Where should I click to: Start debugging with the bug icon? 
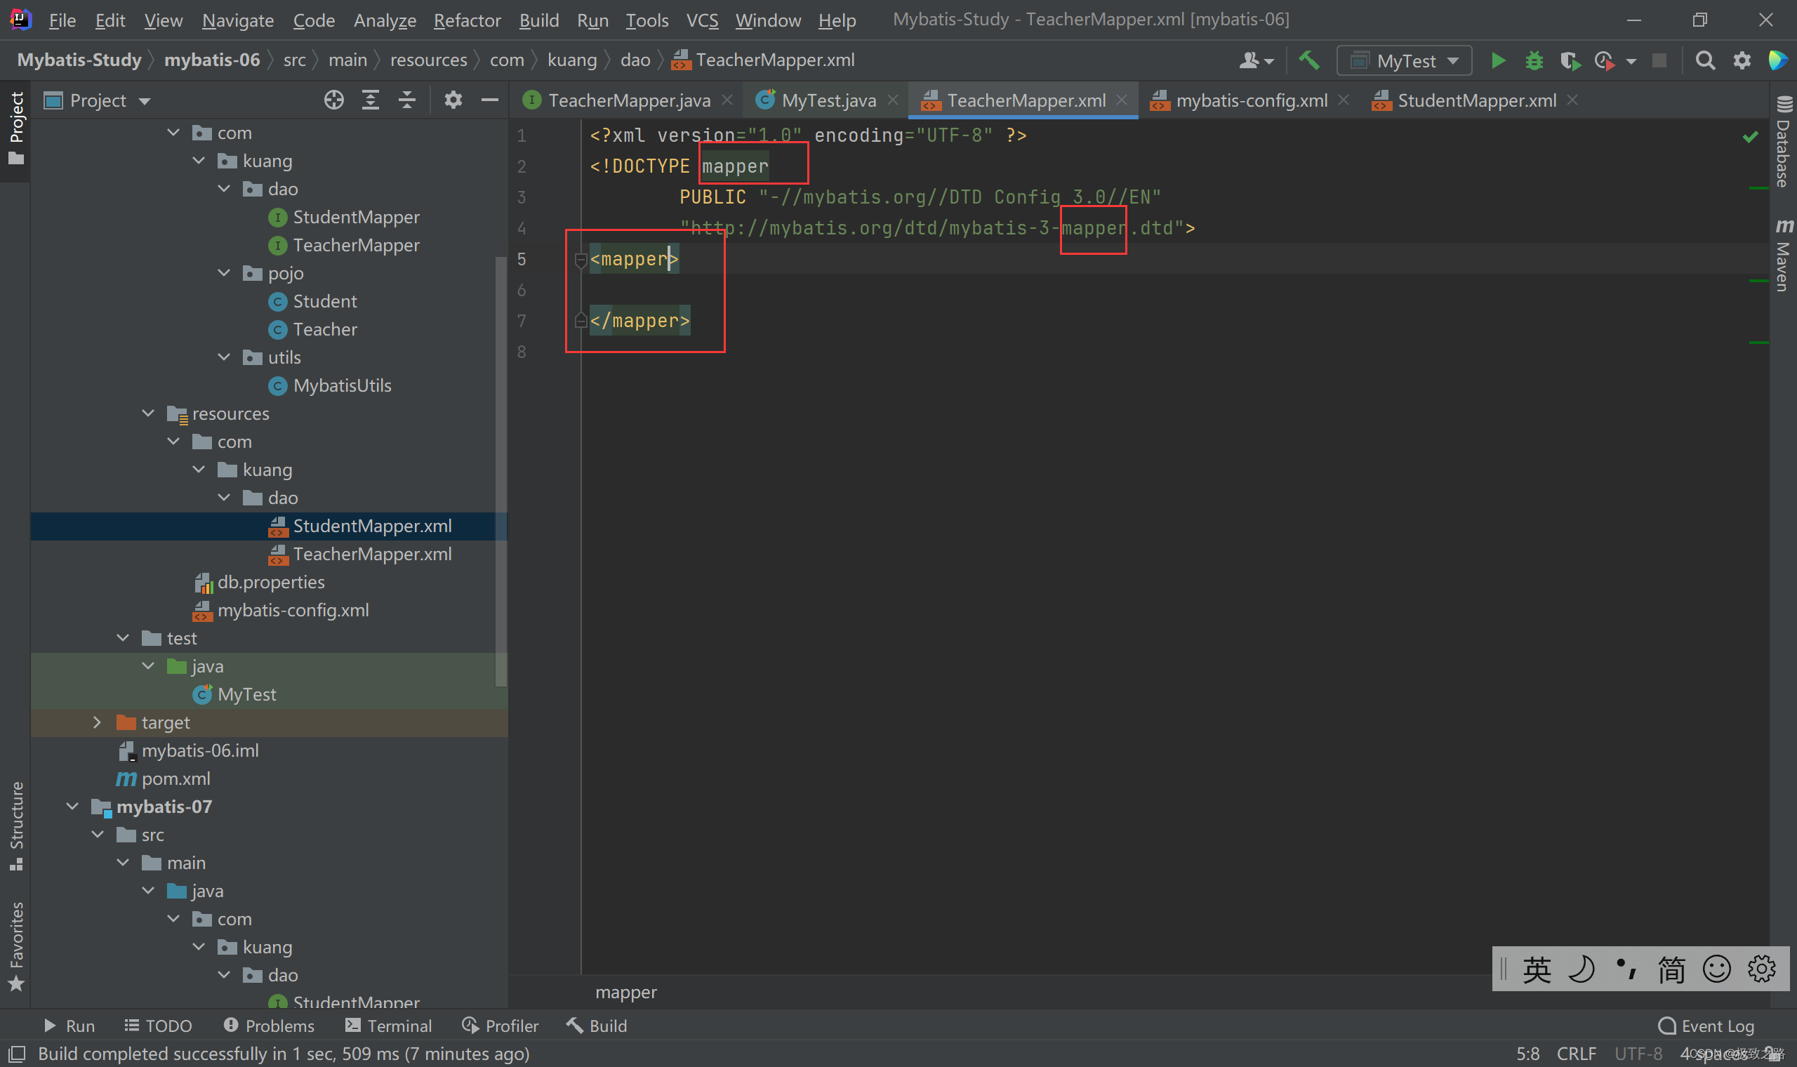point(1534,60)
